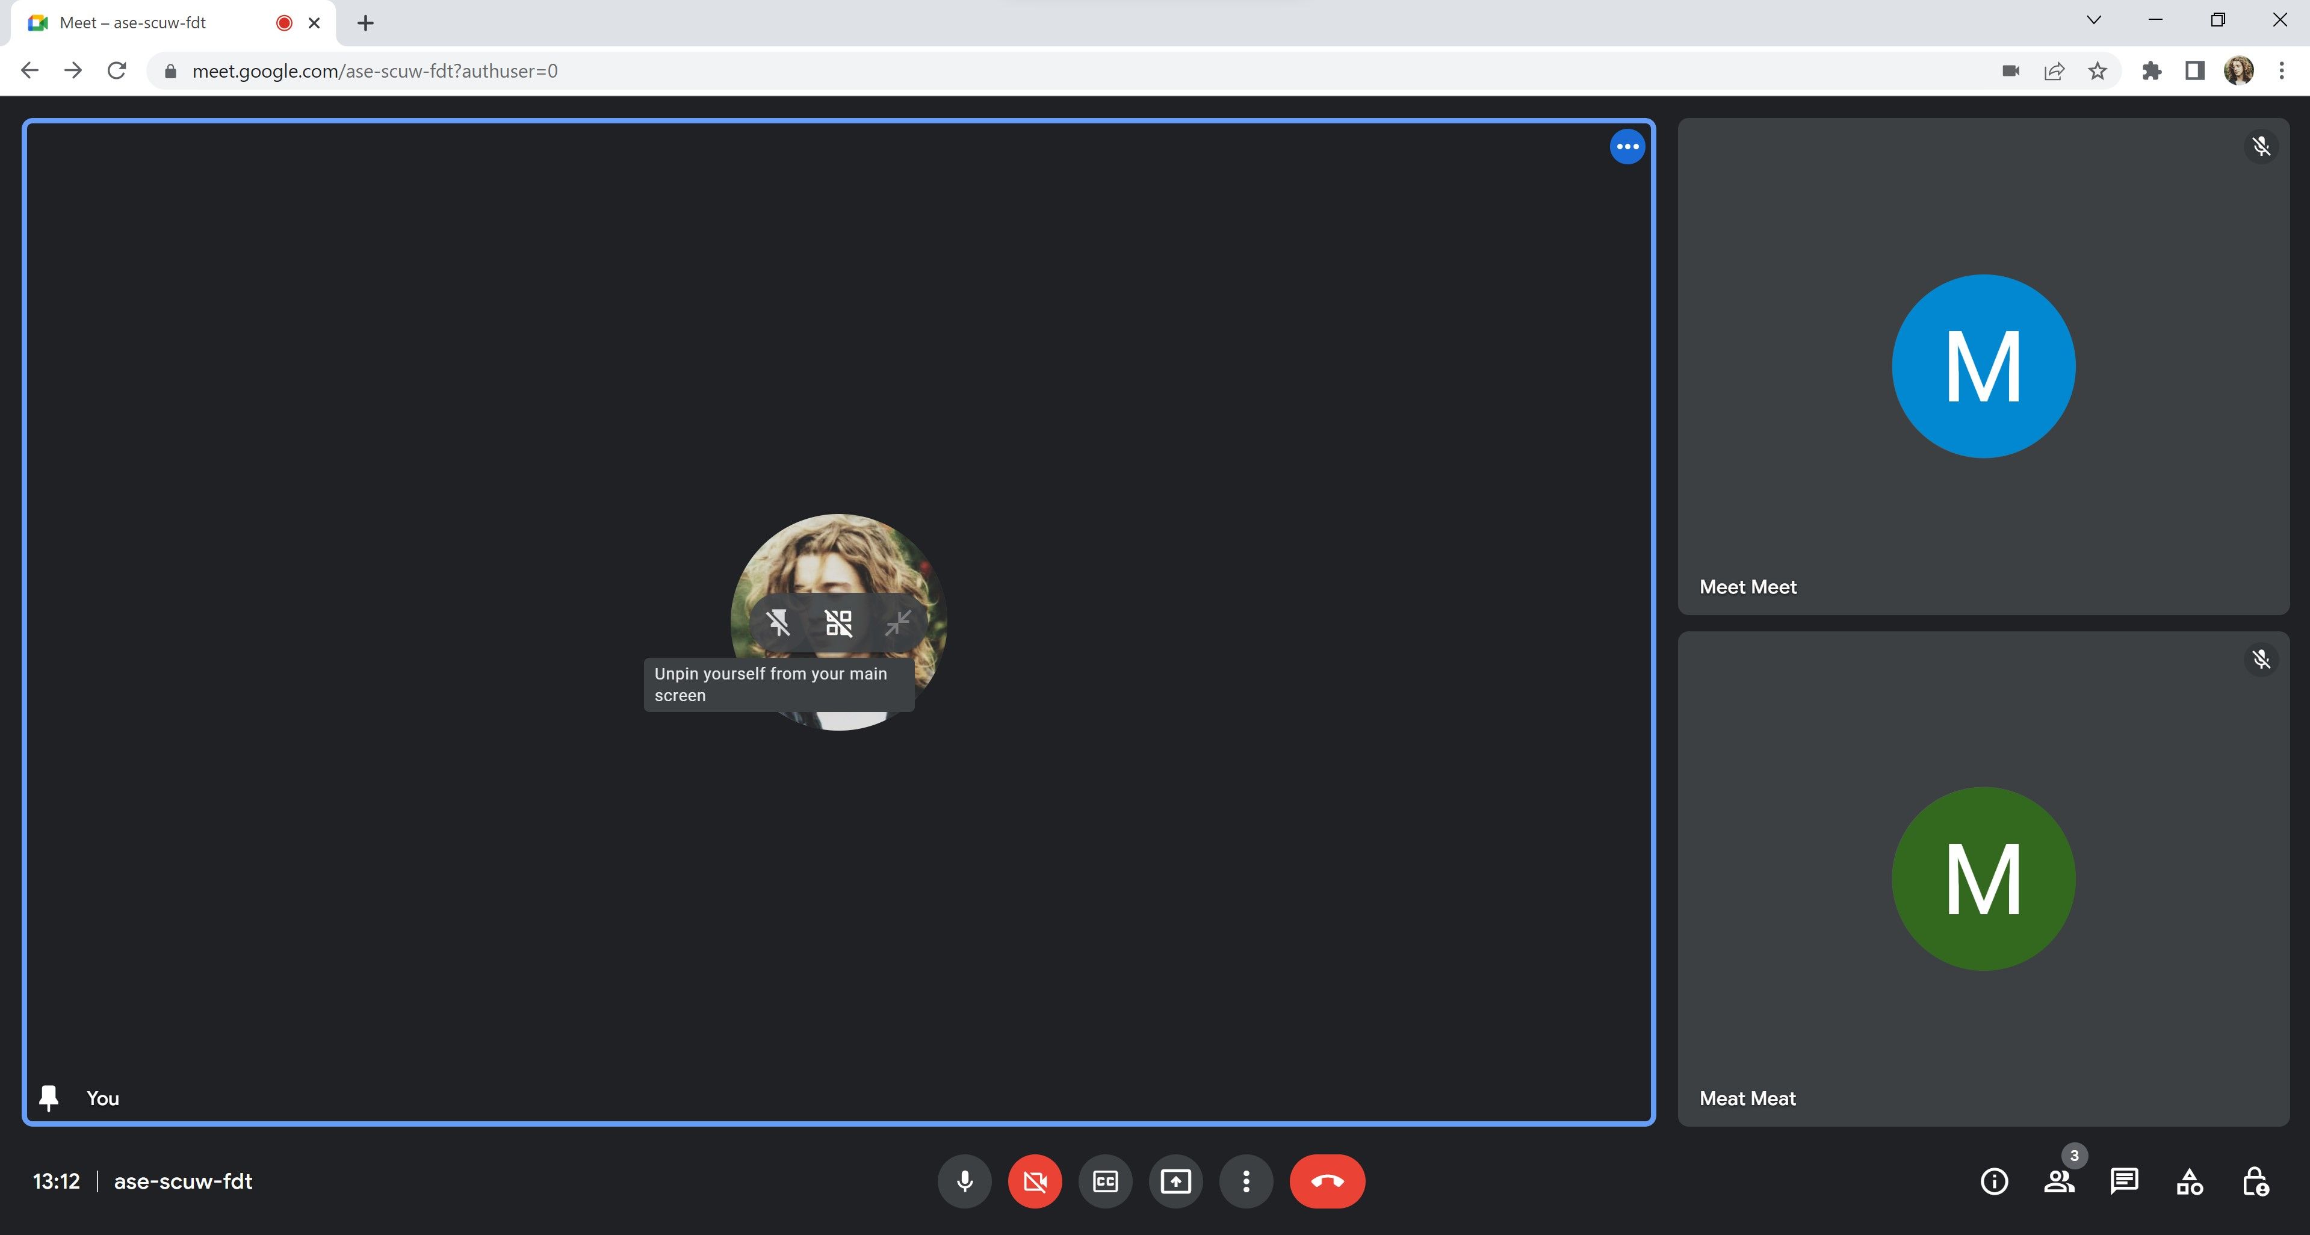2310x1235 pixels.
Task: Open the activities panel
Action: 2189,1181
